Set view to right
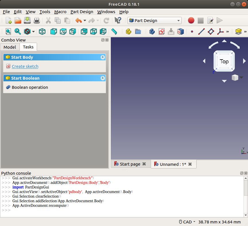The width and height of the screenshot is (248, 226). [73, 32]
